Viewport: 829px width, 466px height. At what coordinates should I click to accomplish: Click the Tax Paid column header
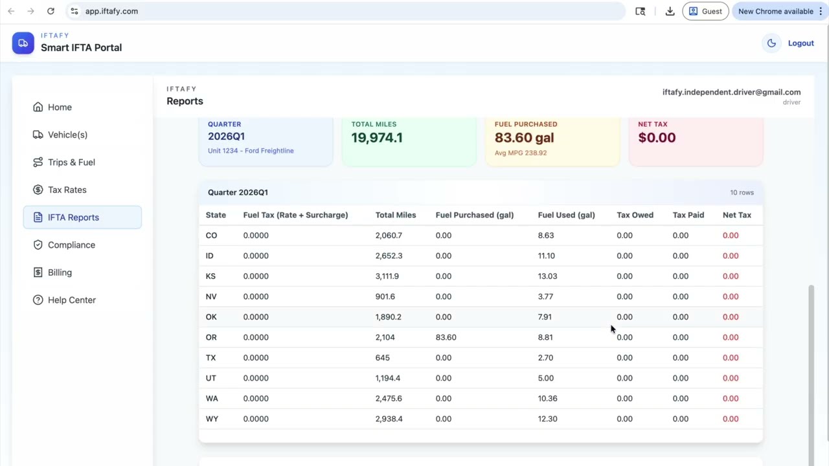tap(688, 215)
